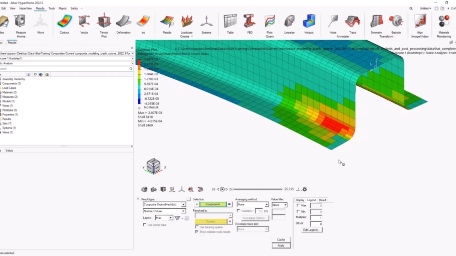Image resolution: width=456 pixels, height=256 pixels.
Task: Click the view orientation cube
Action: coord(153,166)
